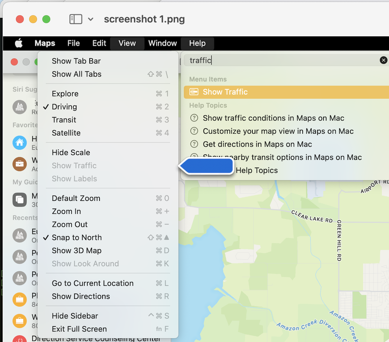The height and width of the screenshot is (342, 389).
Task: Choose Default Zoom
Action: click(x=108, y=198)
